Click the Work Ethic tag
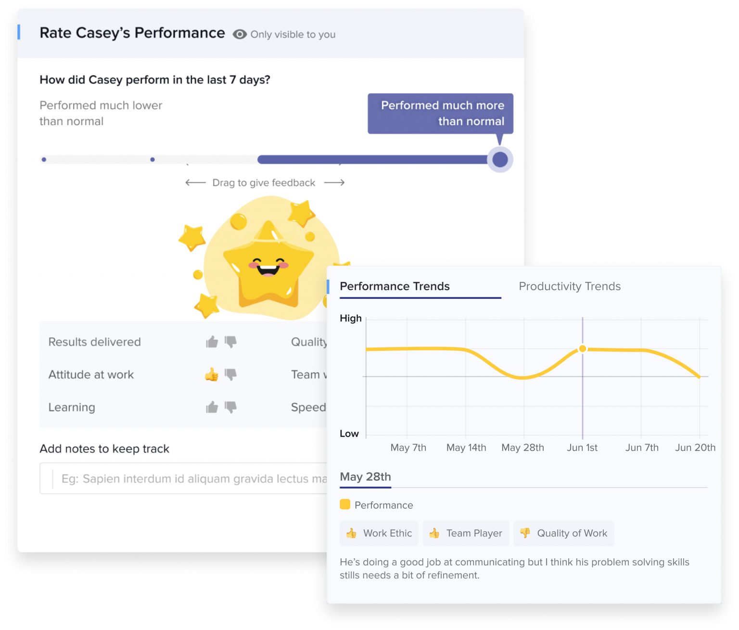Screen dimensions: 739x630 (379, 533)
